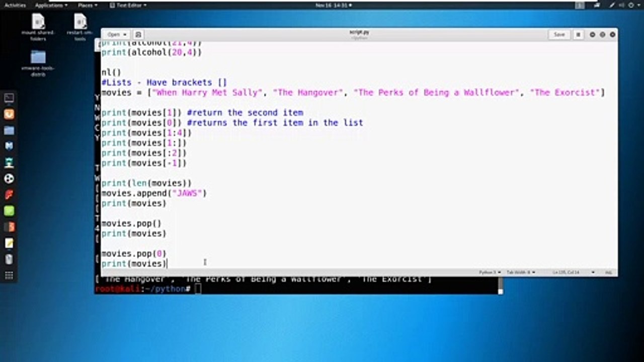Open the red and black dock icon
The width and height of the screenshot is (644, 362).
click(9, 227)
